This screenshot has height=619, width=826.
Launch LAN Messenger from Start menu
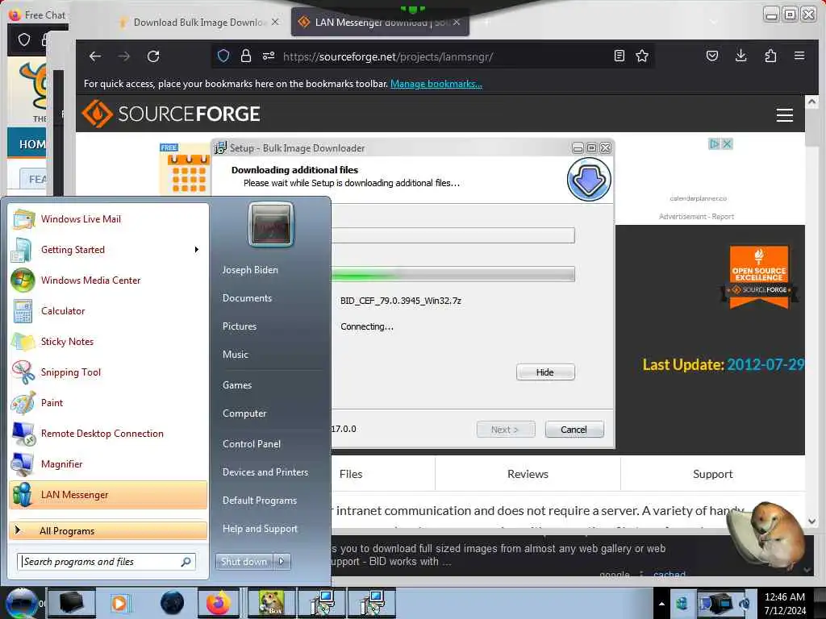coord(108,495)
